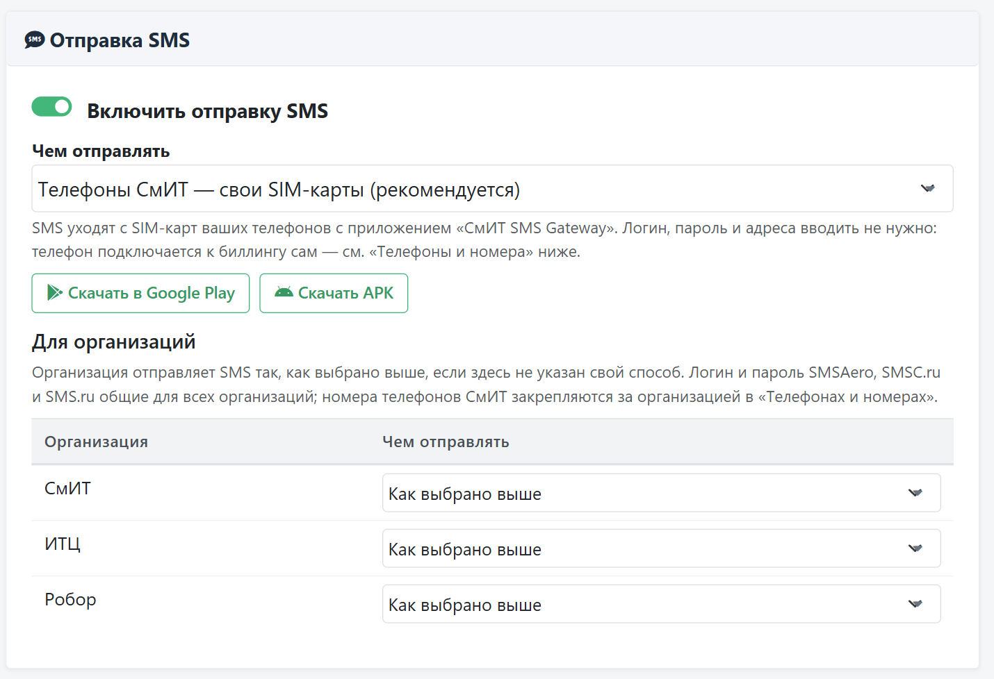Screen dimensions: 994x679
Task: Click the 'Включить отправку SMS' label
Action: [207, 111]
